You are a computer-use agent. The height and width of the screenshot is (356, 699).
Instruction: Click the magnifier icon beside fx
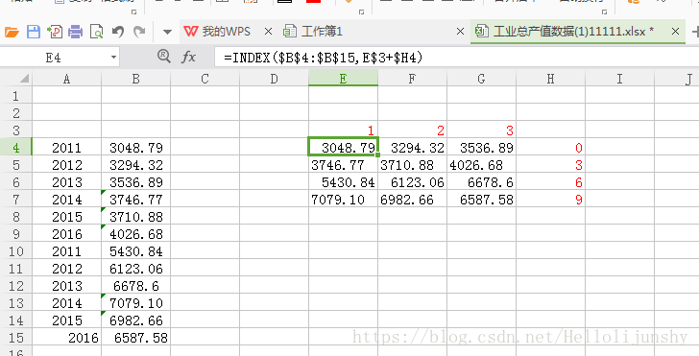(164, 57)
